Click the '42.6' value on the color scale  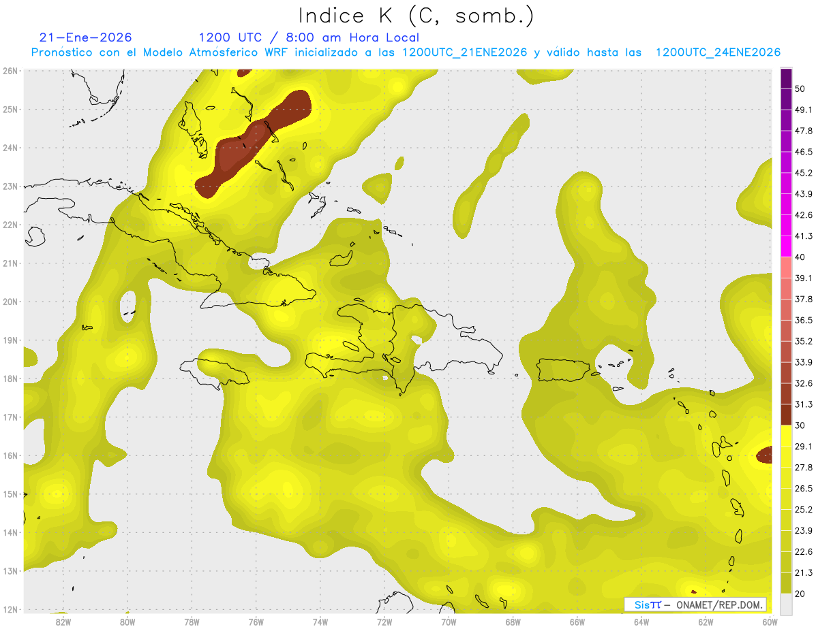click(x=803, y=215)
